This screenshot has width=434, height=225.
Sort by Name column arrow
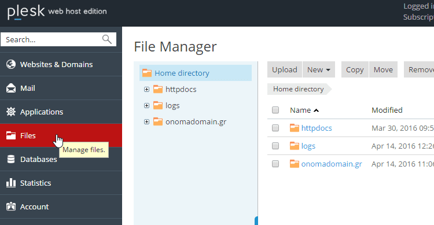tap(316, 110)
